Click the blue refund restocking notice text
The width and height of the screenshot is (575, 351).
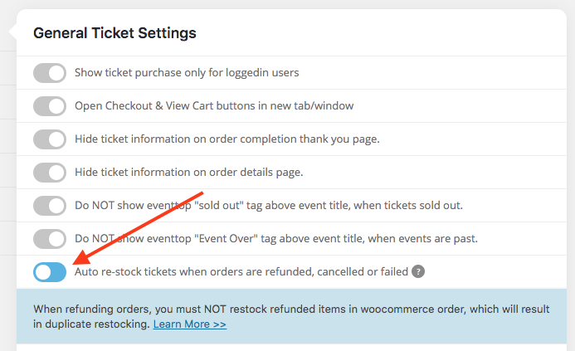tap(291, 316)
